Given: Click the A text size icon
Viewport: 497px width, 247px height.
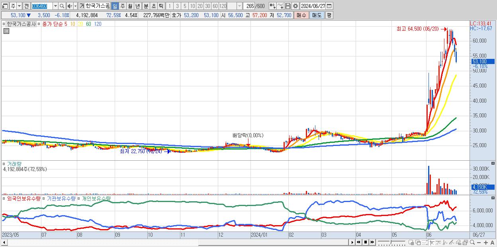Looking at the screenshot, I should 493,243.
